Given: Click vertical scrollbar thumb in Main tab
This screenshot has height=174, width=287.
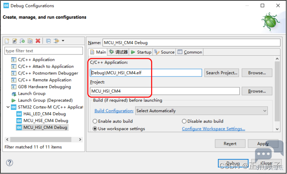Looking at the screenshot, I should [x=277, y=91].
